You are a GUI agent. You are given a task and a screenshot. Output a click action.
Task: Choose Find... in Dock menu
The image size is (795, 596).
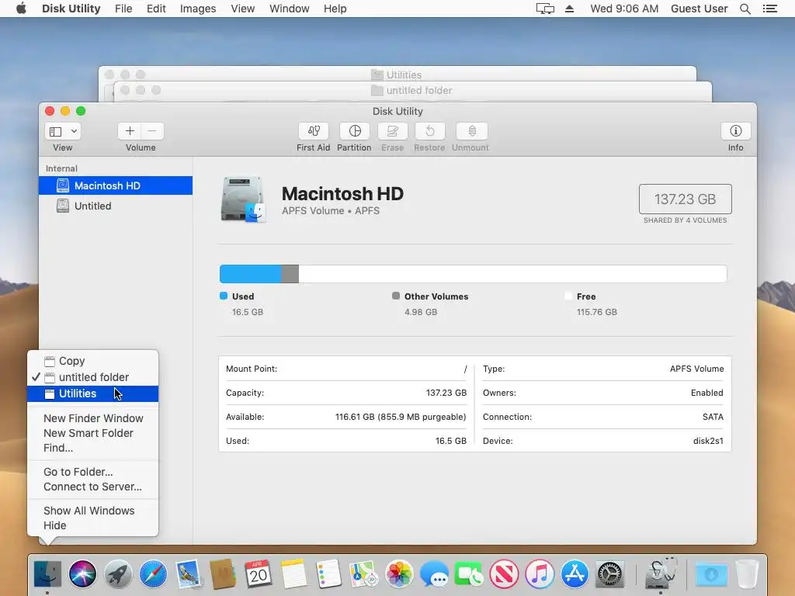93,448
